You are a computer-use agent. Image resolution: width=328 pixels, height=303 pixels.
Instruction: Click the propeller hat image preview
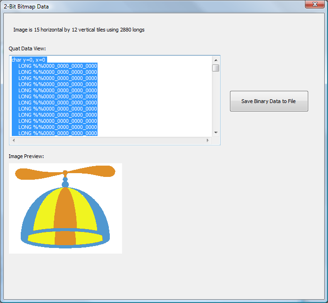tap(65, 208)
